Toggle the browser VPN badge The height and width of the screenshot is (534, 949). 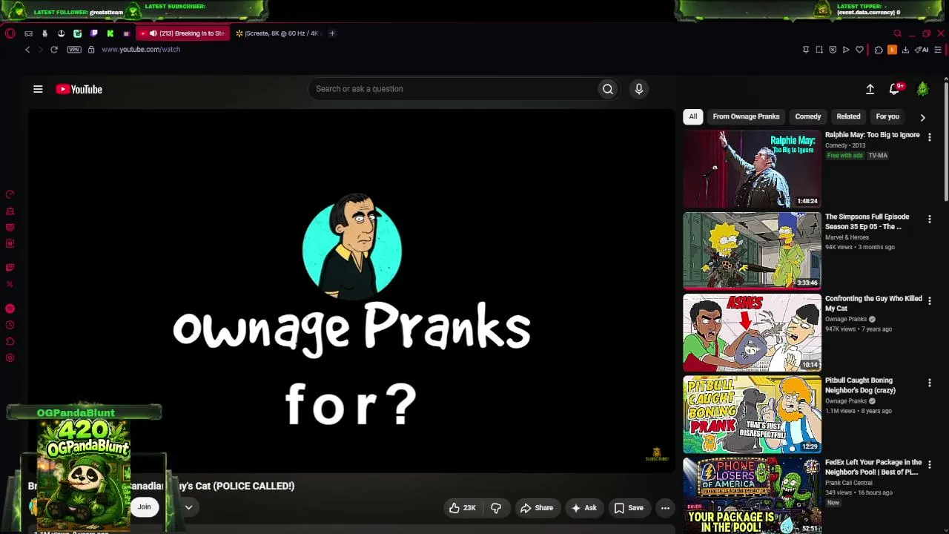coord(74,50)
